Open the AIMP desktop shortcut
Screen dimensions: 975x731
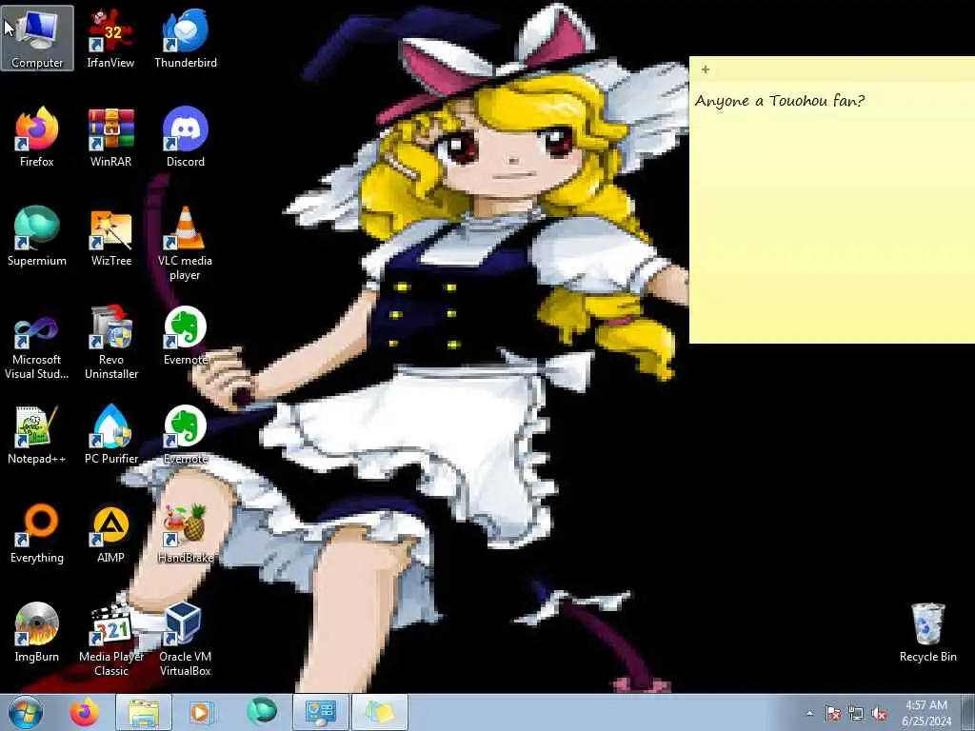tap(110, 533)
